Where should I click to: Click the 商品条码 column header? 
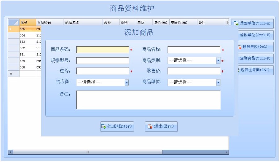pyautogui.click(x=50, y=23)
